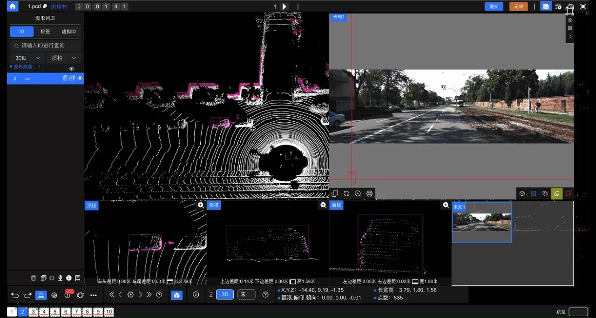Click the 提交 submit button

(494, 7)
